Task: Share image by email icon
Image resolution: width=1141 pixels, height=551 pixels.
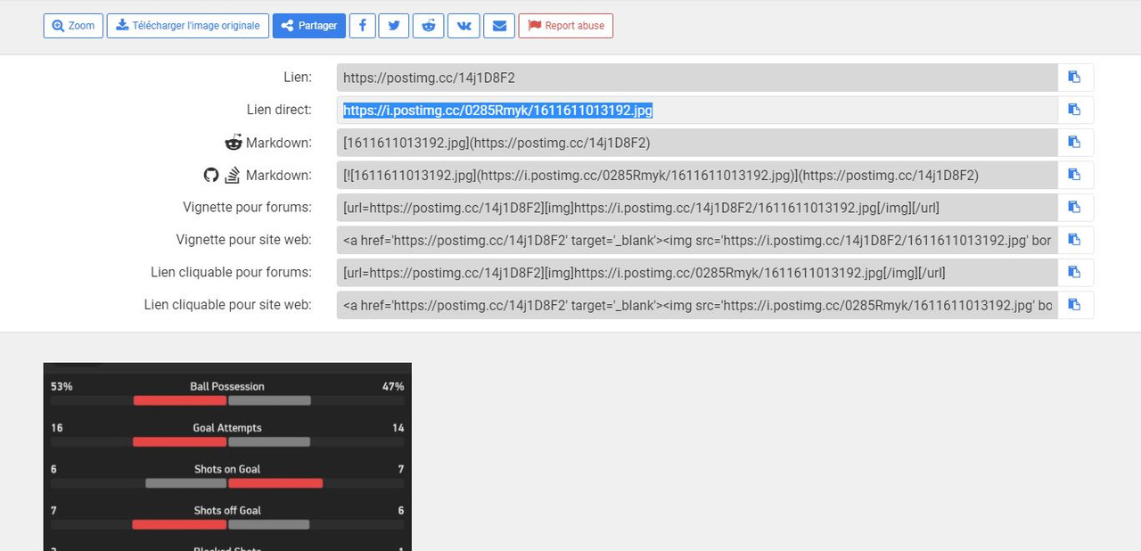Action: coord(499,26)
